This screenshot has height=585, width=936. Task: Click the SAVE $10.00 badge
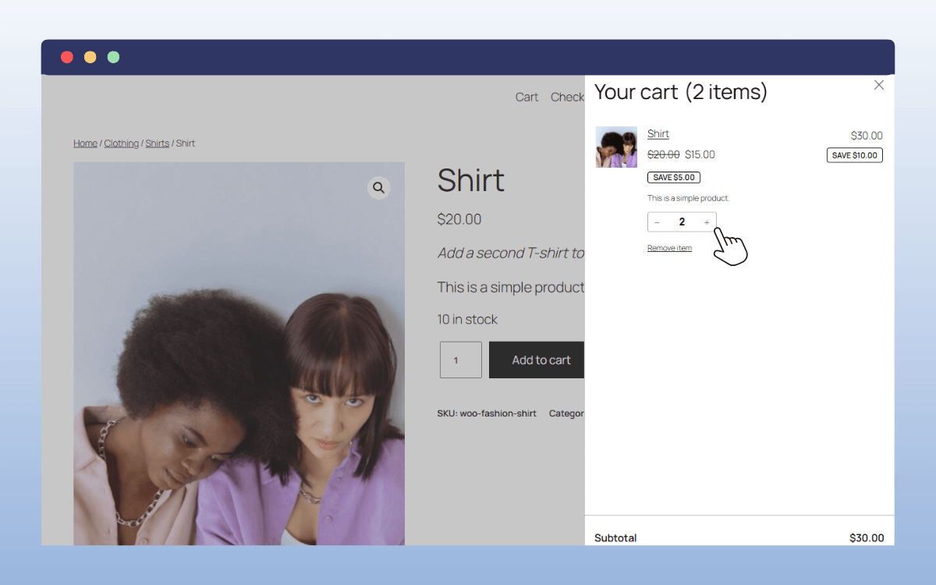click(x=854, y=155)
